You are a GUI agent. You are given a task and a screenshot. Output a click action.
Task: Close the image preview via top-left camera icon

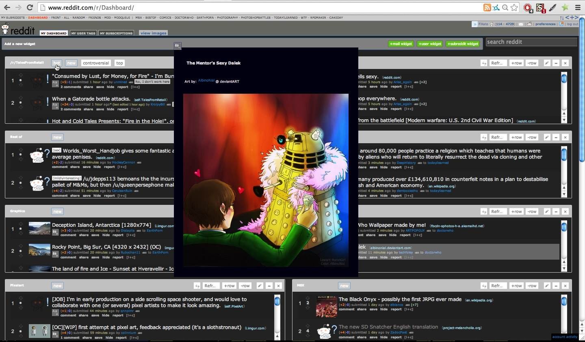tap(178, 45)
